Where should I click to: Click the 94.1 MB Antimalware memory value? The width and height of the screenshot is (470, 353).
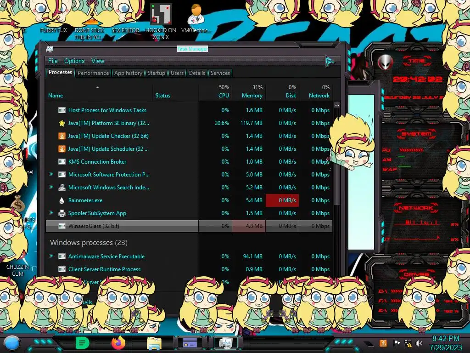(x=252, y=256)
